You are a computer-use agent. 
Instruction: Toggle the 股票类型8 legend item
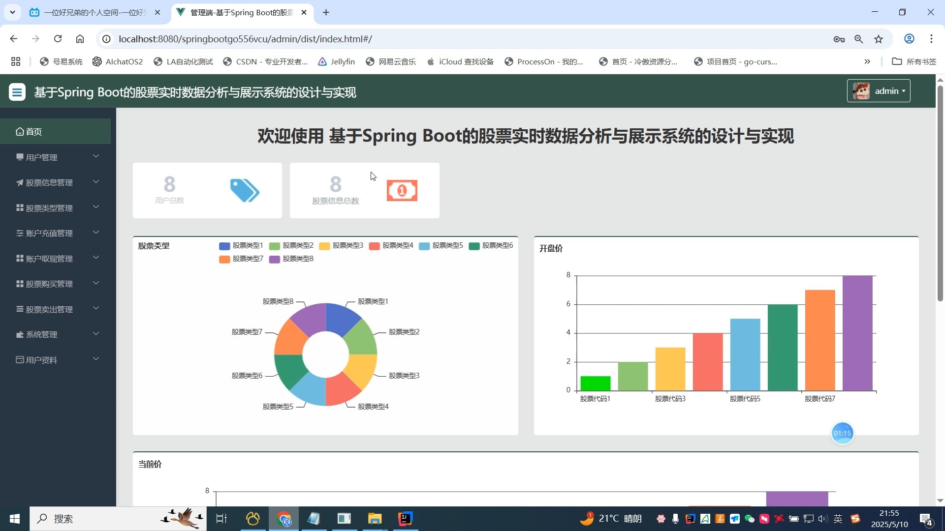tap(291, 259)
